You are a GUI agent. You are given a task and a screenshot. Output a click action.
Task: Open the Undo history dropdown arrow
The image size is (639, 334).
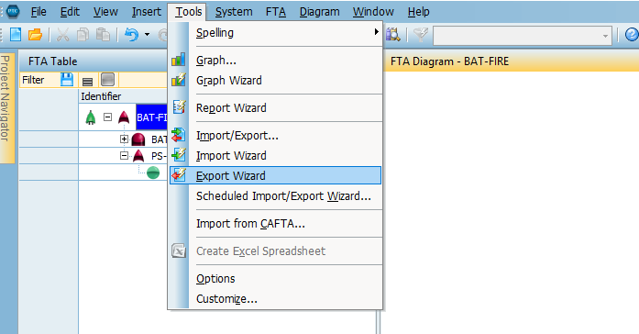tap(147, 35)
